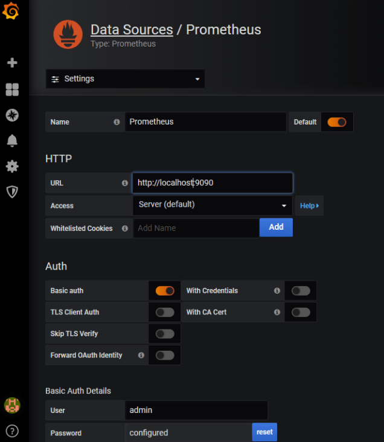The image size is (384, 442).
Task: Toggle the Default data source switch
Action: pyautogui.click(x=337, y=122)
